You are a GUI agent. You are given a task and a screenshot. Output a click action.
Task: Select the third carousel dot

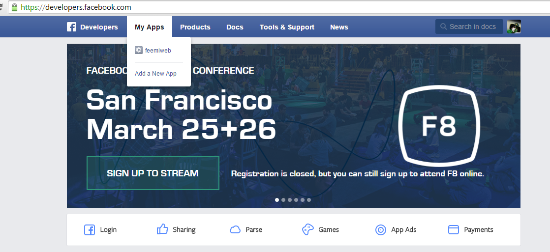[x=289, y=200]
